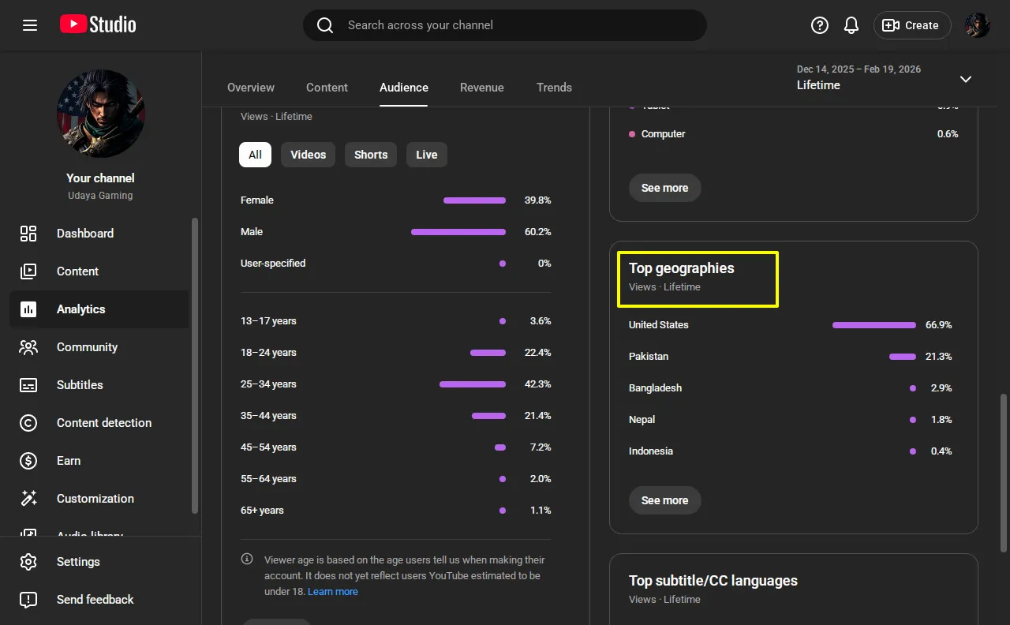
Task: Open the Learn more link
Action: pos(333,591)
